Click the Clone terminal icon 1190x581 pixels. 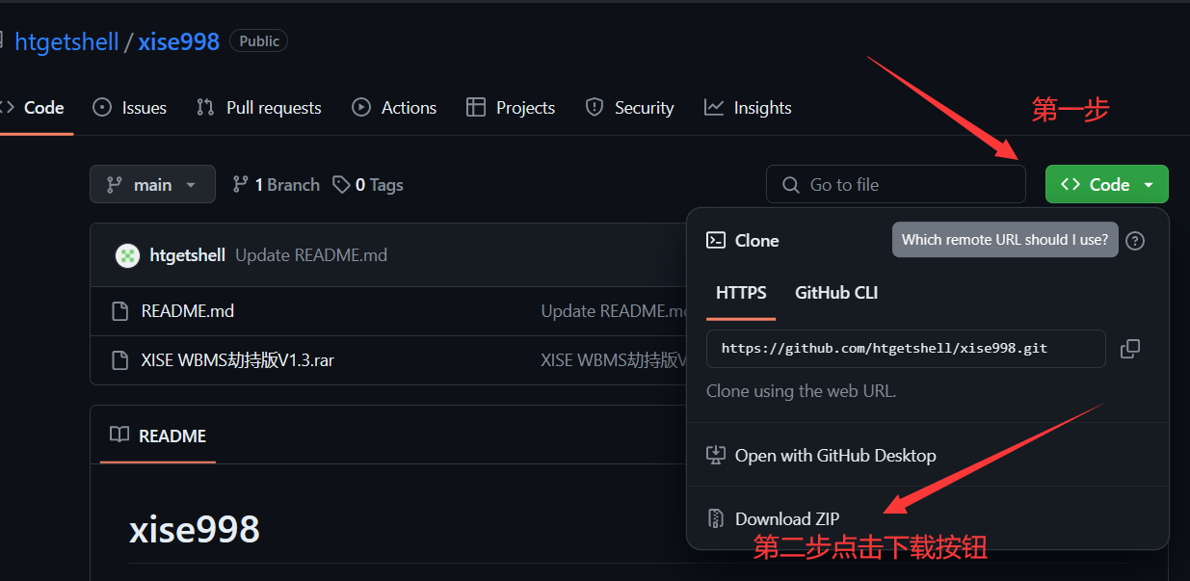(x=716, y=241)
